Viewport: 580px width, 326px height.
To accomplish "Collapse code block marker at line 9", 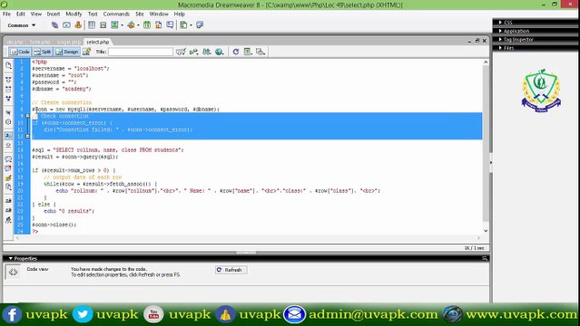I will coord(27,116).
